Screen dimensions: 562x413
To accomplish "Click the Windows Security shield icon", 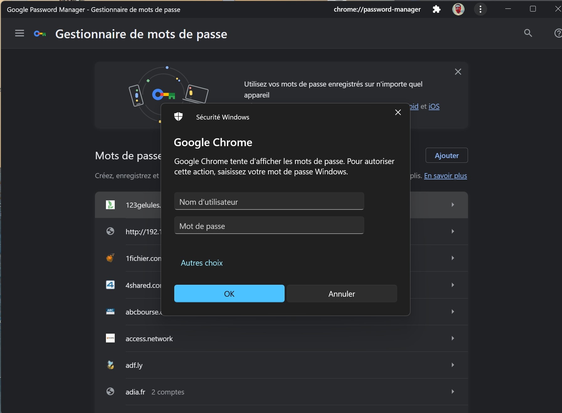I will [179, 117].
